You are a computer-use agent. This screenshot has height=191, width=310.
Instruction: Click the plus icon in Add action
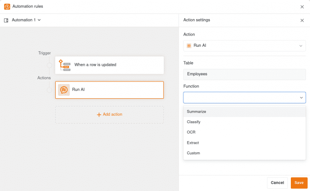pyautogui.click(x=99, y=114)
